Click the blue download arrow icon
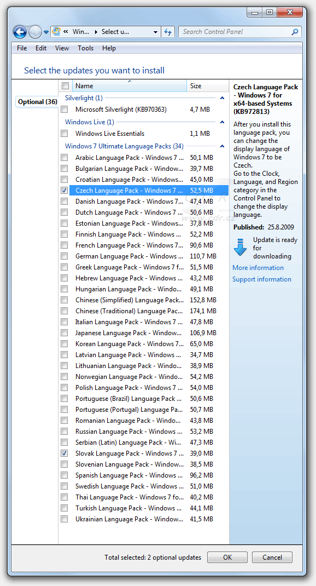Image resolution: width=316 pixels, height=586 pixels. 240,247
